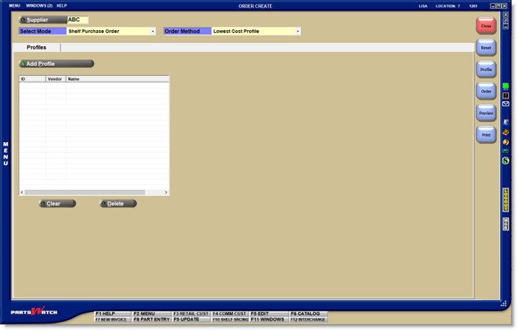This screenshot has height=330, width=517.
Task: Click the green dollar sign icon
Action: [506, 161]
